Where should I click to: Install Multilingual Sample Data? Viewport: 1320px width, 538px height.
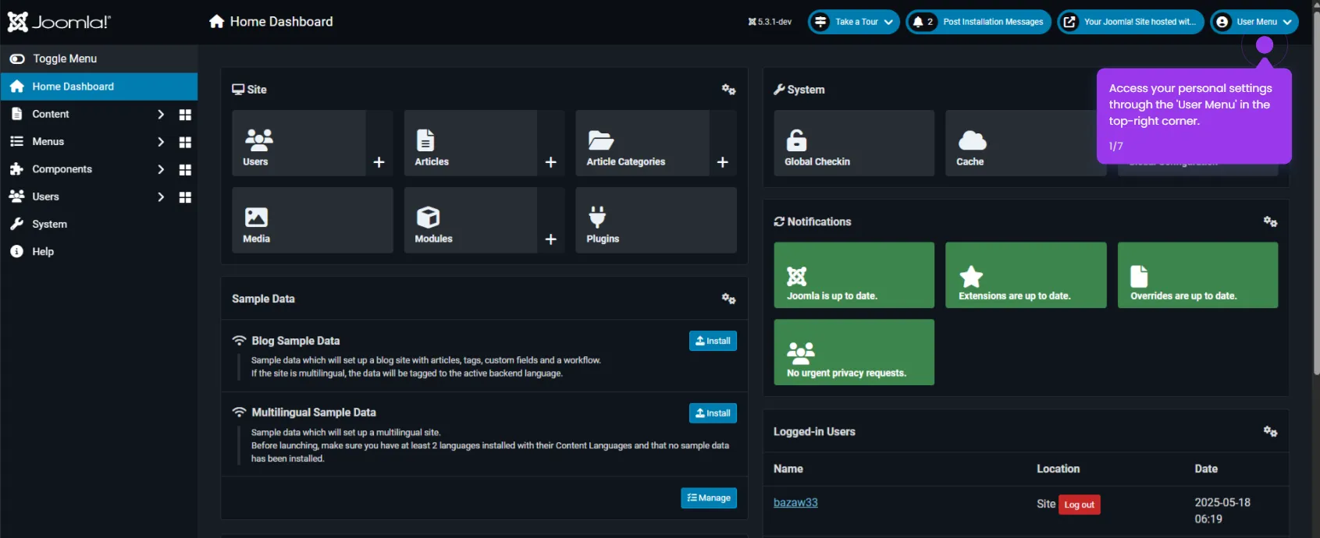point(713,413)
